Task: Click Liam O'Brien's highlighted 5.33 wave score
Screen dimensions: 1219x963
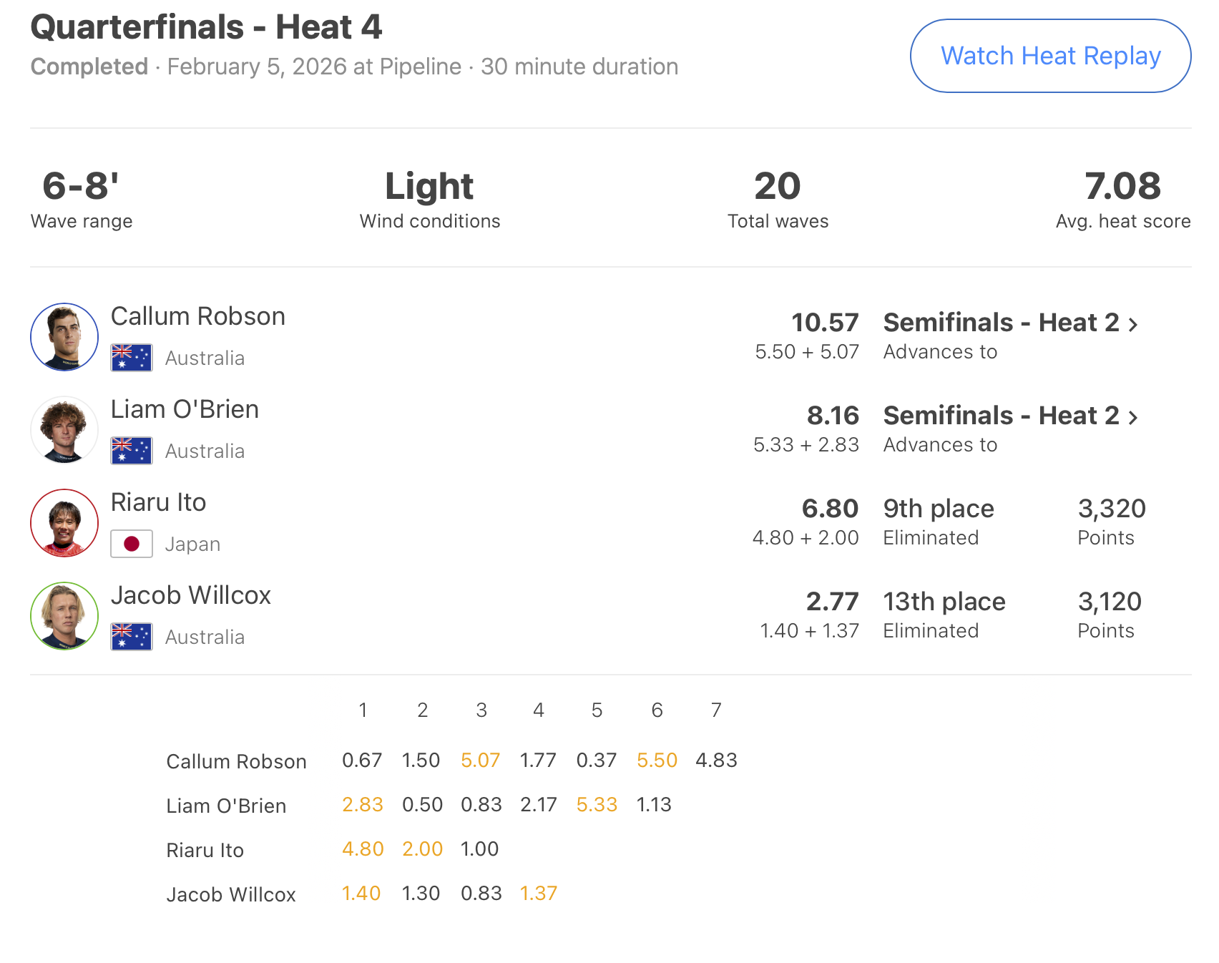Action: [x=597, y=804]
